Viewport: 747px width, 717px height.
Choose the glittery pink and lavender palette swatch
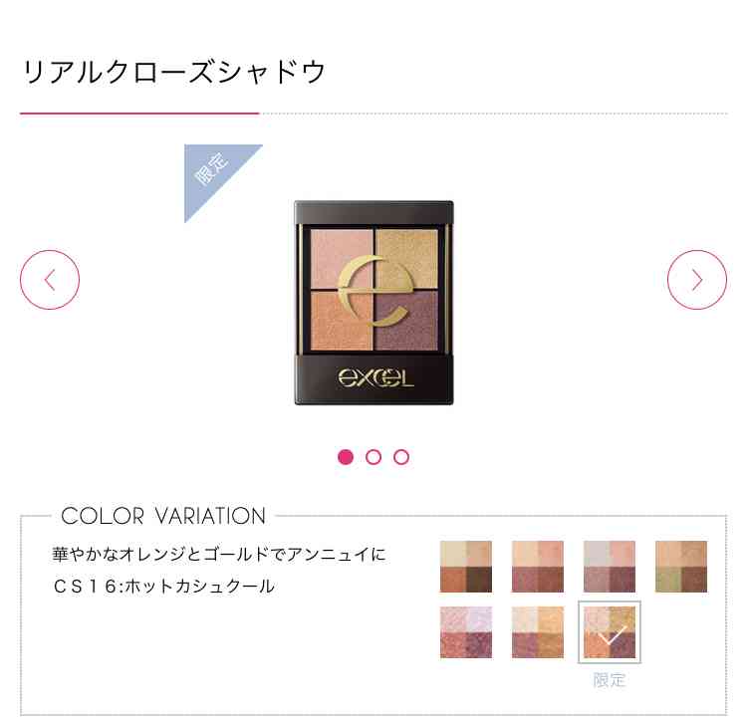pyautogui.click(x=466, y=632)
